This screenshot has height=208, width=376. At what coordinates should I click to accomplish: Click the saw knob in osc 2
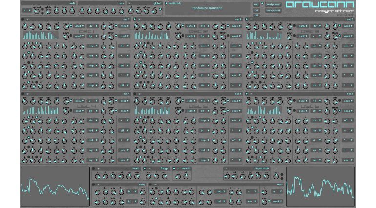pos(151,27)
